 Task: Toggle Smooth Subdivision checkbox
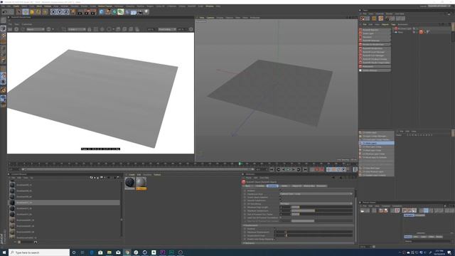(x=280, y=200)
